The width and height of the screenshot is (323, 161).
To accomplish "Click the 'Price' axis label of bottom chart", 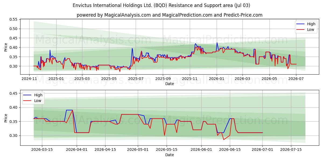I will (x=6, y=118).
